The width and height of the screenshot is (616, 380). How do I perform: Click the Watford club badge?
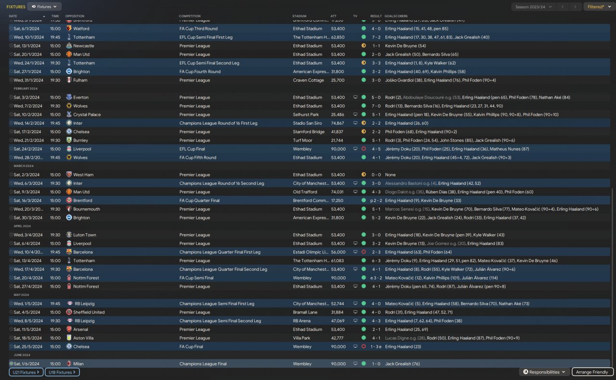tap(69, 28)
